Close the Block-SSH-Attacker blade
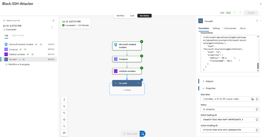Viewport: 275px width, 137px height. [261, 4]
